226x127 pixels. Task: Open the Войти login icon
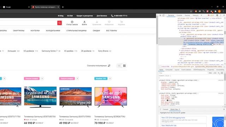pos(84,23)
